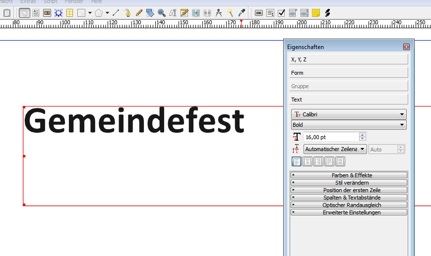
Task: Pick the Bezier curve pen tool
Action: click(127, 13)
